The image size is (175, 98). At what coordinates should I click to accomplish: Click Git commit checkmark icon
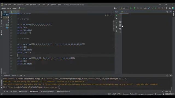click(x=152, y=8)
